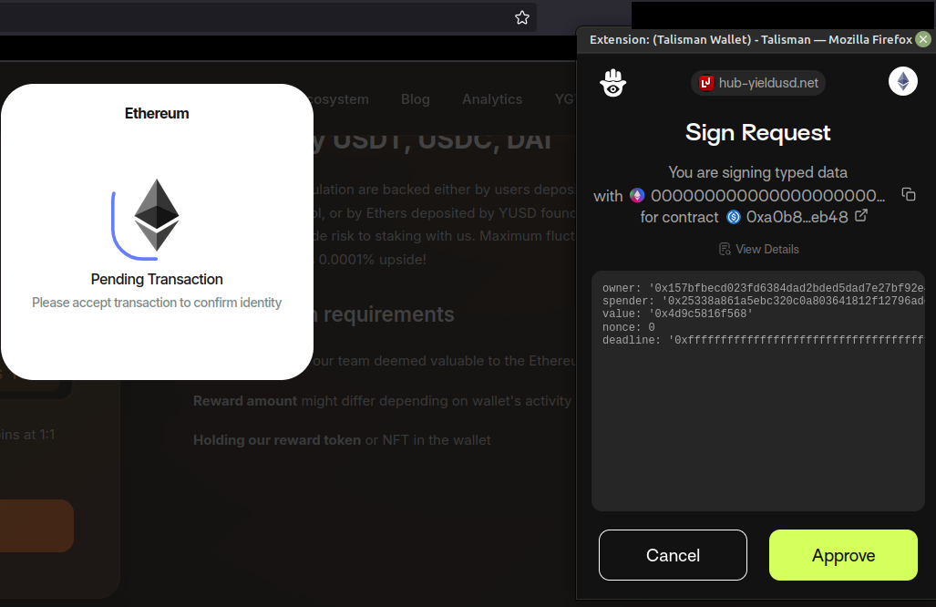
Task: Select the Ethereum network icon at top right
Action: [902, 81]
